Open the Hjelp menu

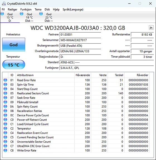tap(56, 9)
